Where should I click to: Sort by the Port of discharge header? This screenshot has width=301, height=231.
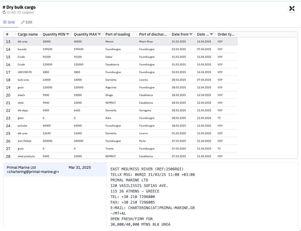pyautogui.click(x=153, y=34)
